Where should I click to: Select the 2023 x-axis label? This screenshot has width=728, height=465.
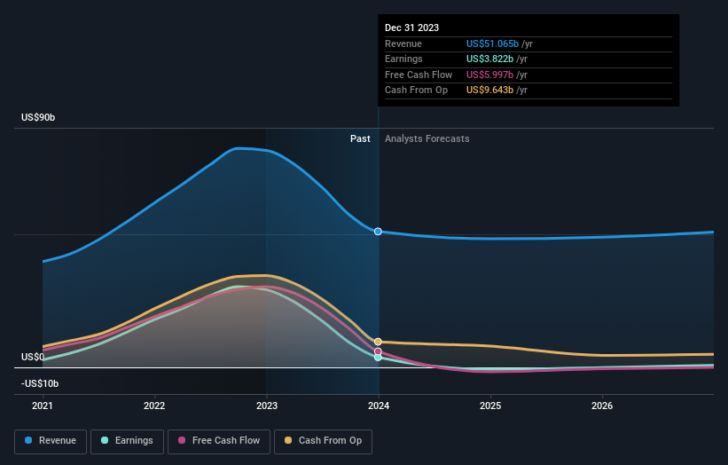pos(267,406)
